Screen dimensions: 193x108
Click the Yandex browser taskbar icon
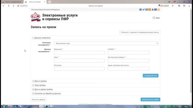tap(41, 106)
